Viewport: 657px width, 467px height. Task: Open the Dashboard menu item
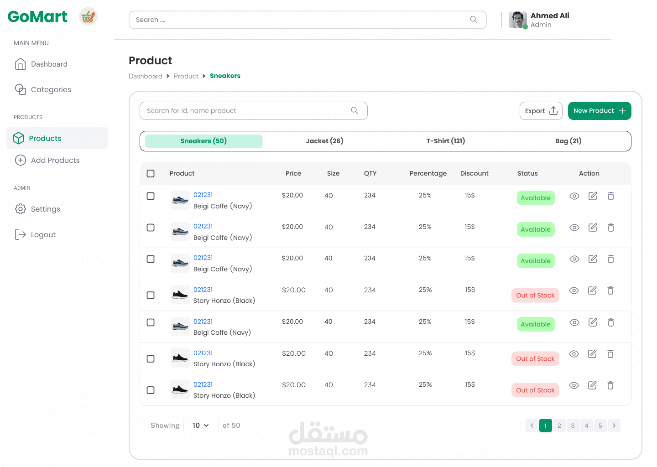41,64
